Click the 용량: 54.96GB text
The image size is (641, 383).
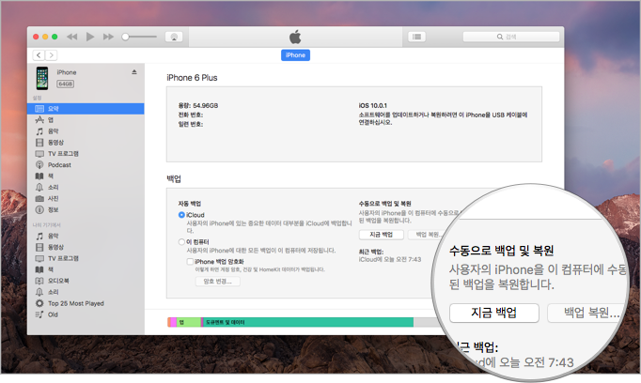coord(198,105)
